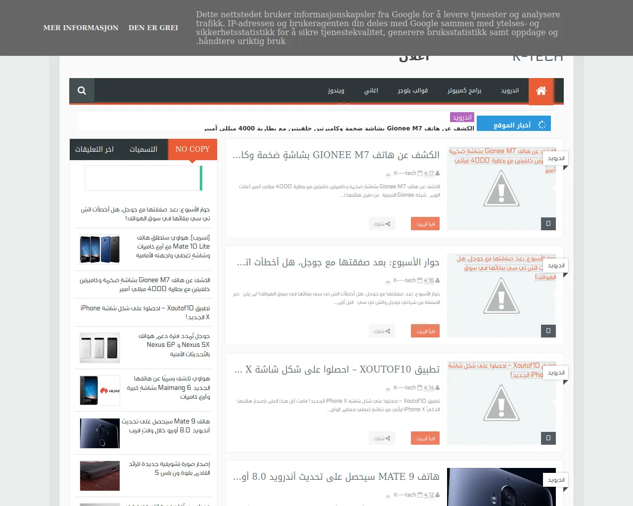Click the purple اندرويد category badge

[462, 117]
